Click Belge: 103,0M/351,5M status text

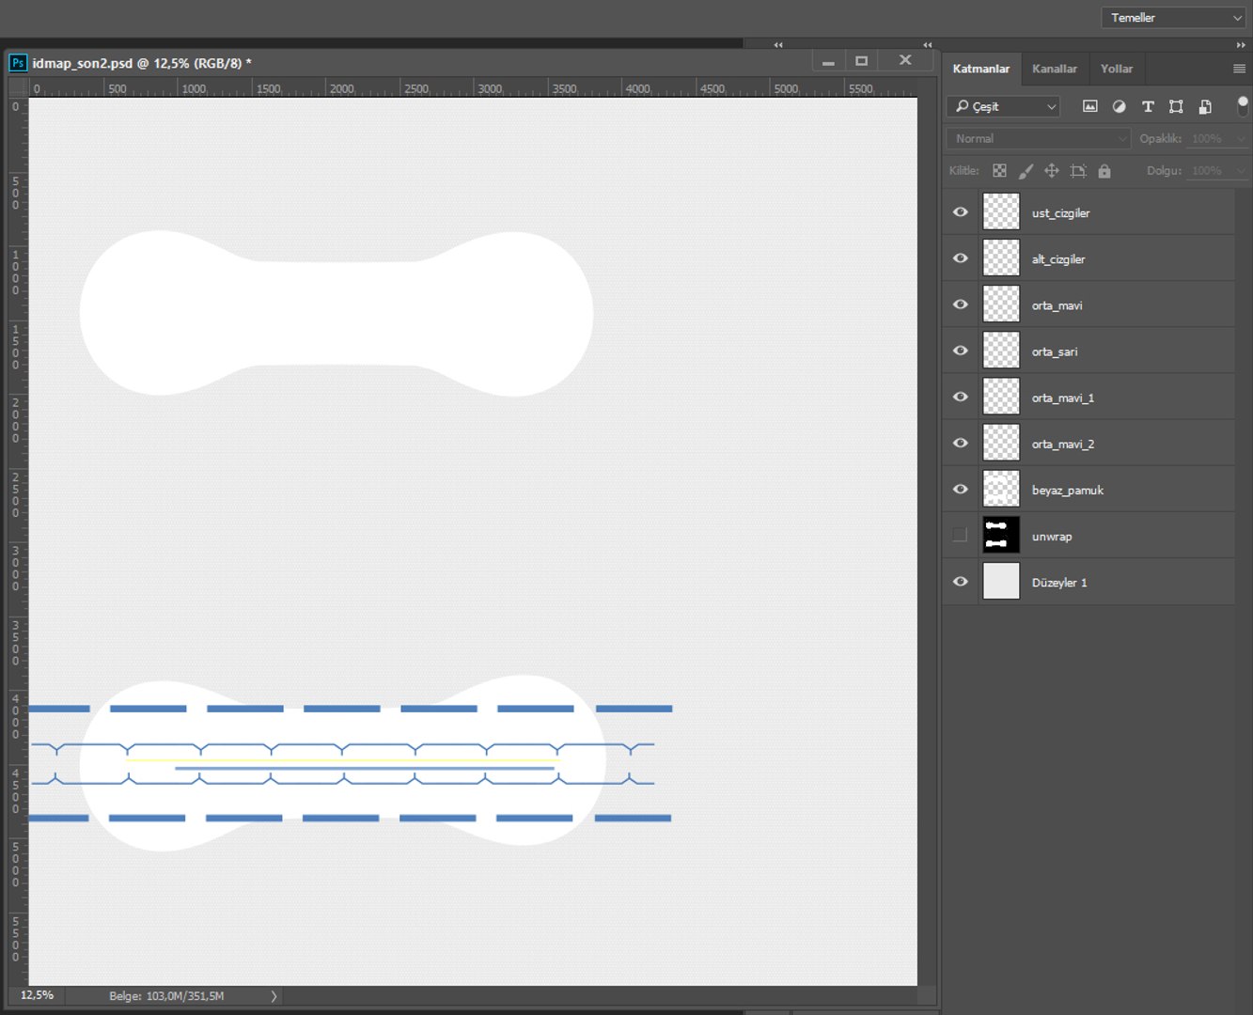coord(166,996)
